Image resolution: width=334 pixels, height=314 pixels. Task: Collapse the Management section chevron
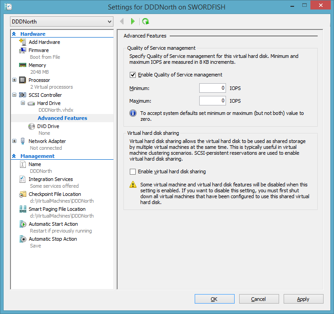[x=14, y=156]
